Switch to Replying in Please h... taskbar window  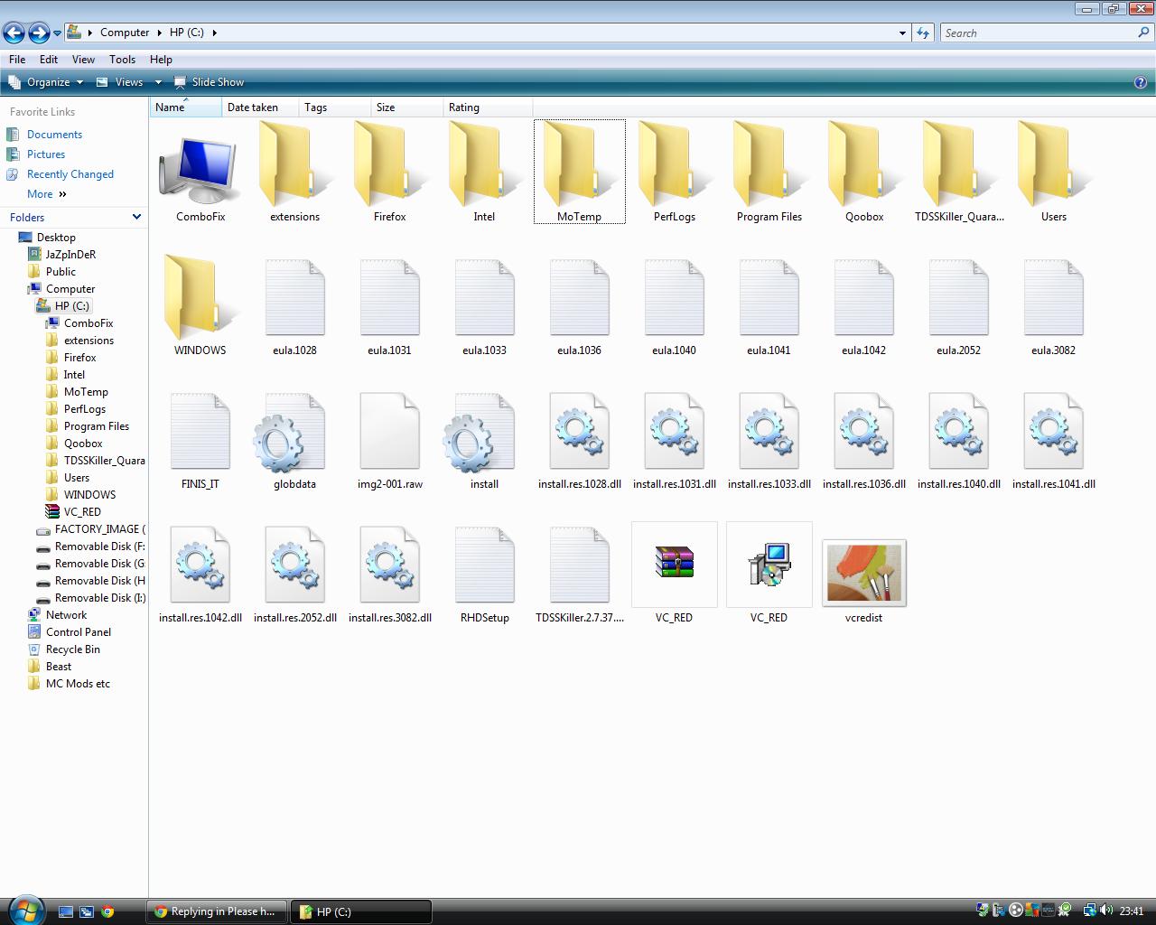(217, 911)
